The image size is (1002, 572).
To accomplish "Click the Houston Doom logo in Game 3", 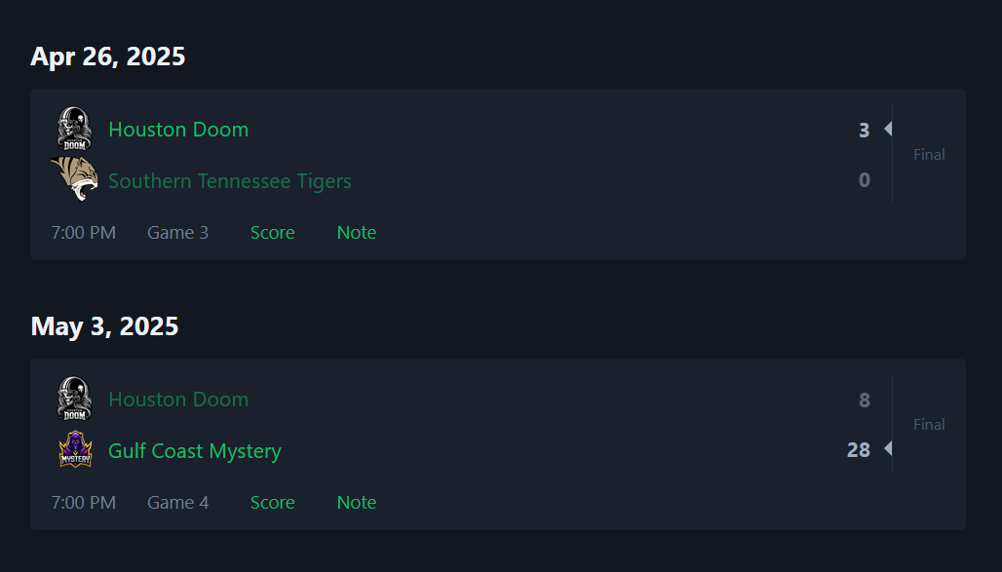I will tap(75, 129).
